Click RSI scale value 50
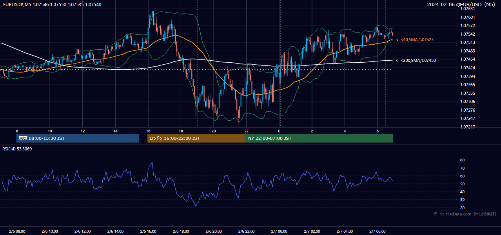Viewport: 501px width, 235px height. 462,184
